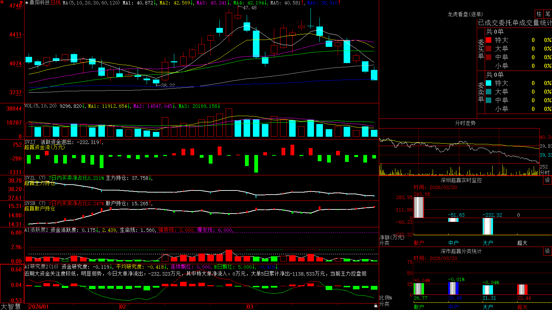
Task: Click the teal 中单 sell-order swatch
Action: (489, 100)
